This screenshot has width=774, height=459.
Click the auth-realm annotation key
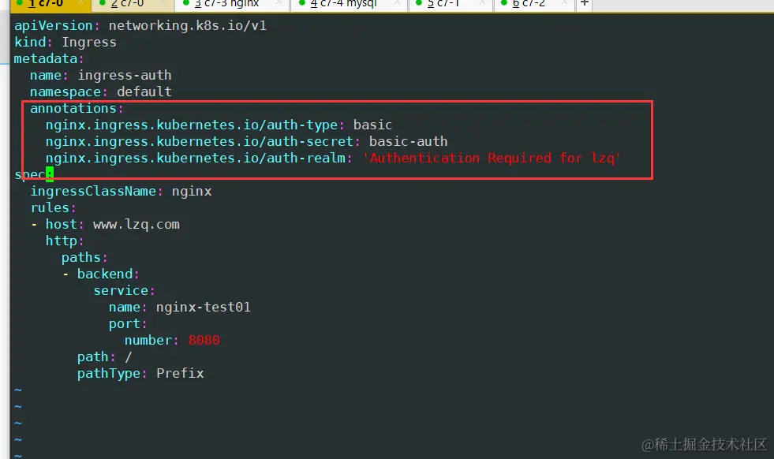point(196,158)
